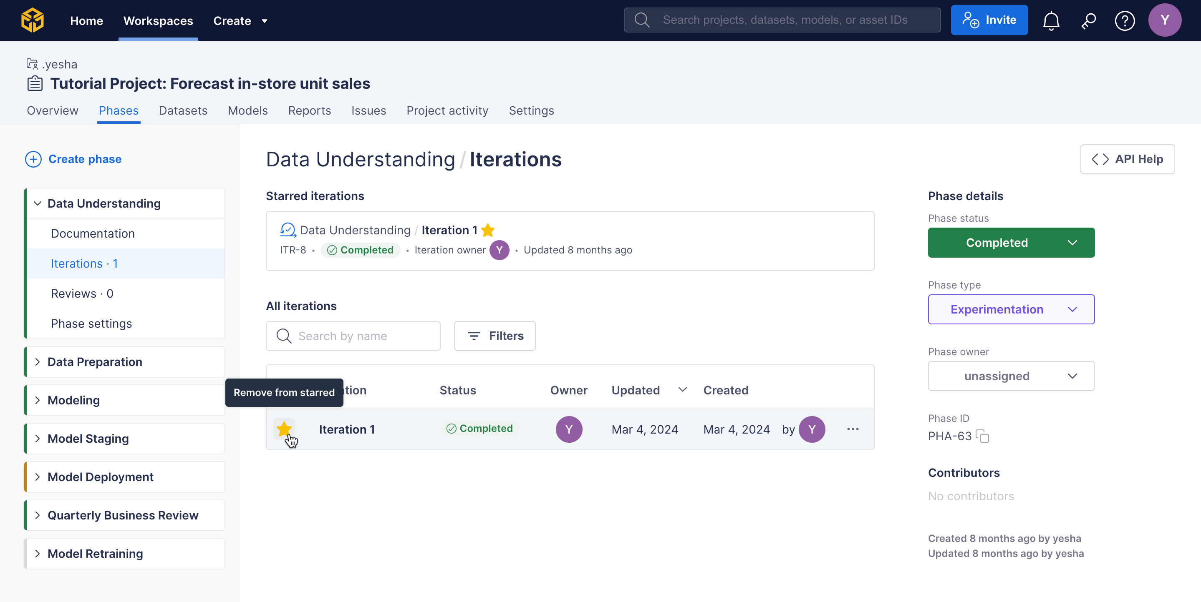Click the app logo in top left
The image size is (1201, 602).
(33, 20)
